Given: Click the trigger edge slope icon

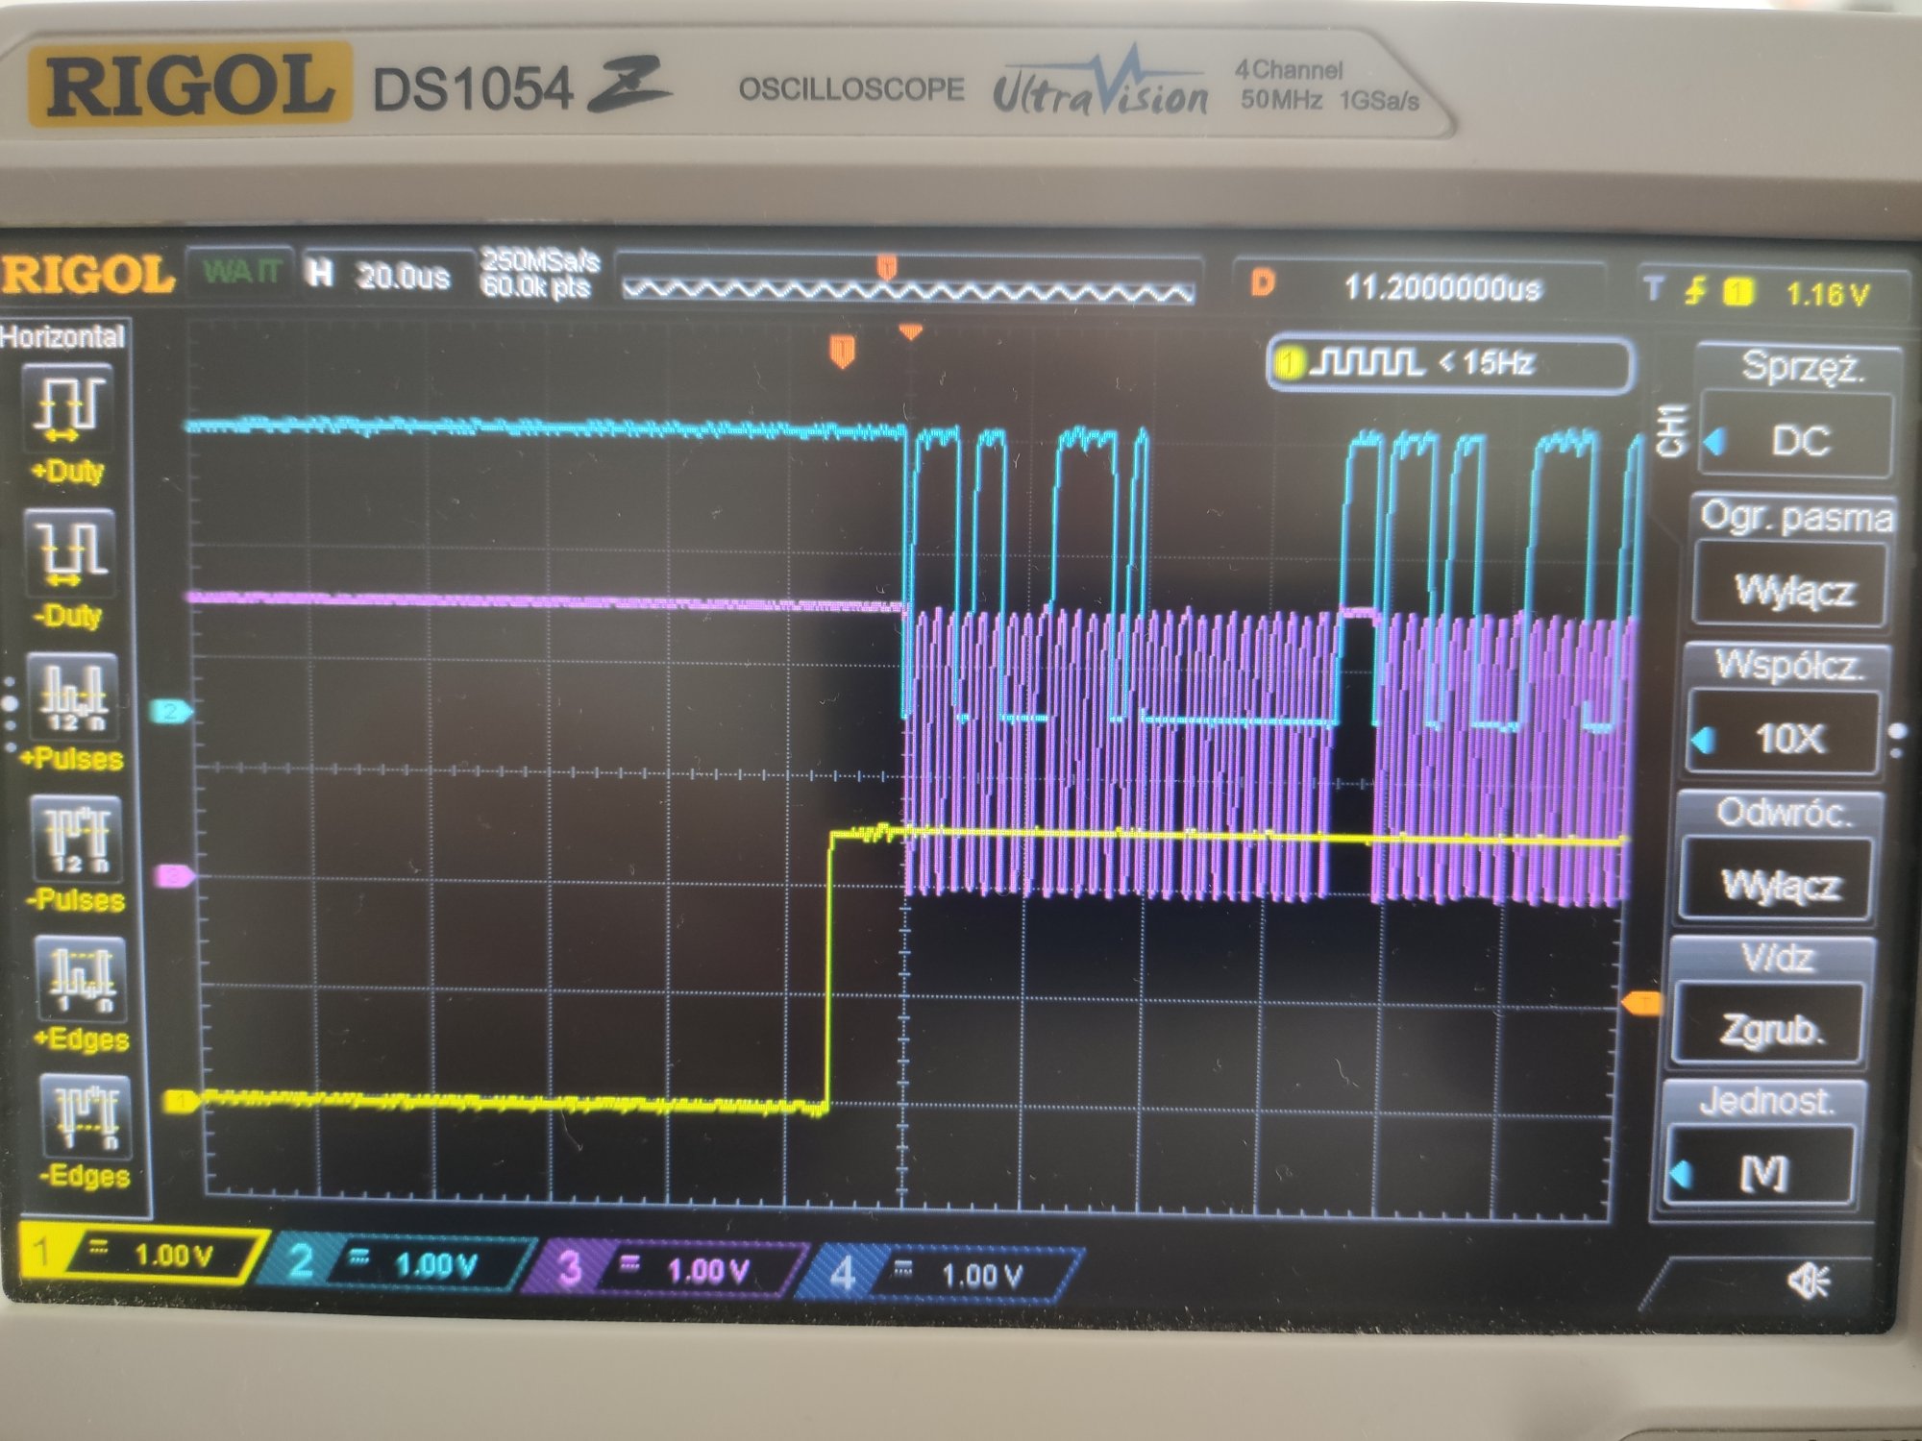Looking at the screenshot, I should pyautogui.click(x=1695, y=291).
